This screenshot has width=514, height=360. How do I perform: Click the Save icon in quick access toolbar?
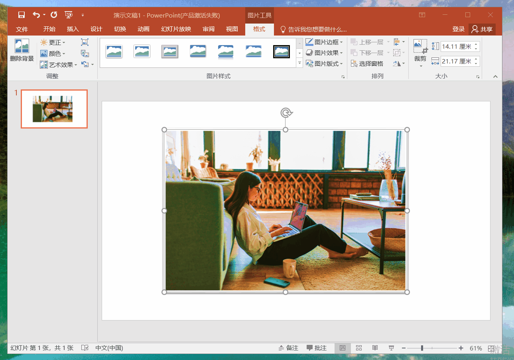click(x=22, y=15)
